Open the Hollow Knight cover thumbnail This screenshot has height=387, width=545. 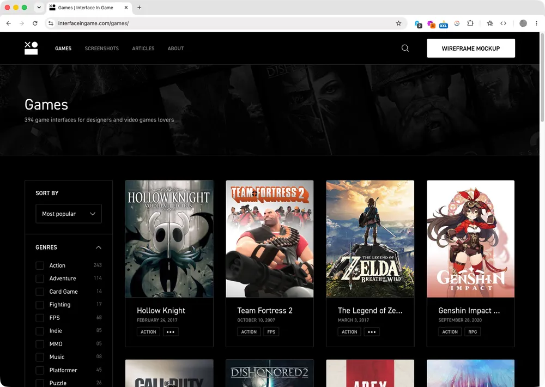click(169, 239)
